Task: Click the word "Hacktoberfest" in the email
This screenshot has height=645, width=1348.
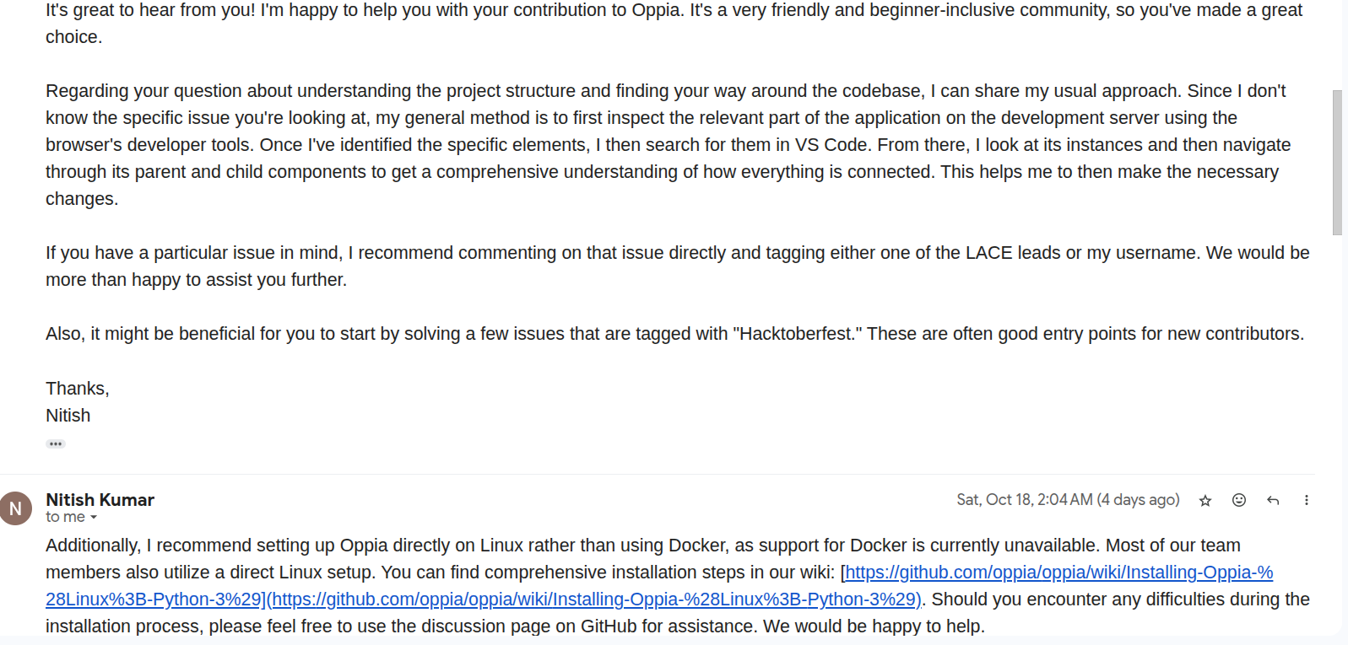Action: coord(797,334)
